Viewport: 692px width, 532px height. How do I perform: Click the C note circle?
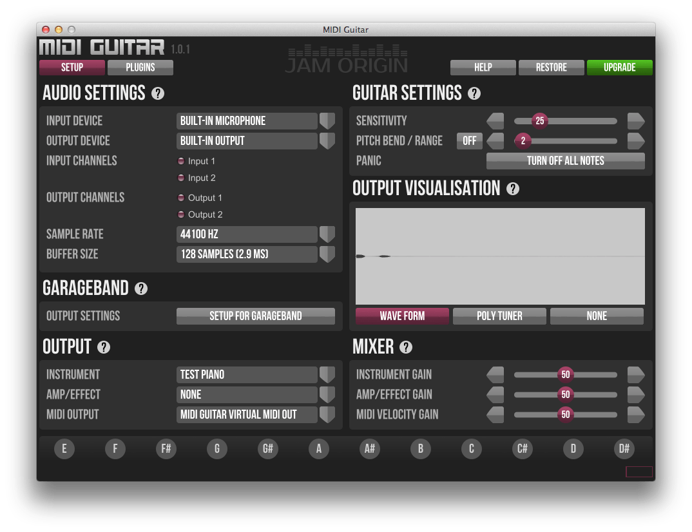[x=472, y=449]
